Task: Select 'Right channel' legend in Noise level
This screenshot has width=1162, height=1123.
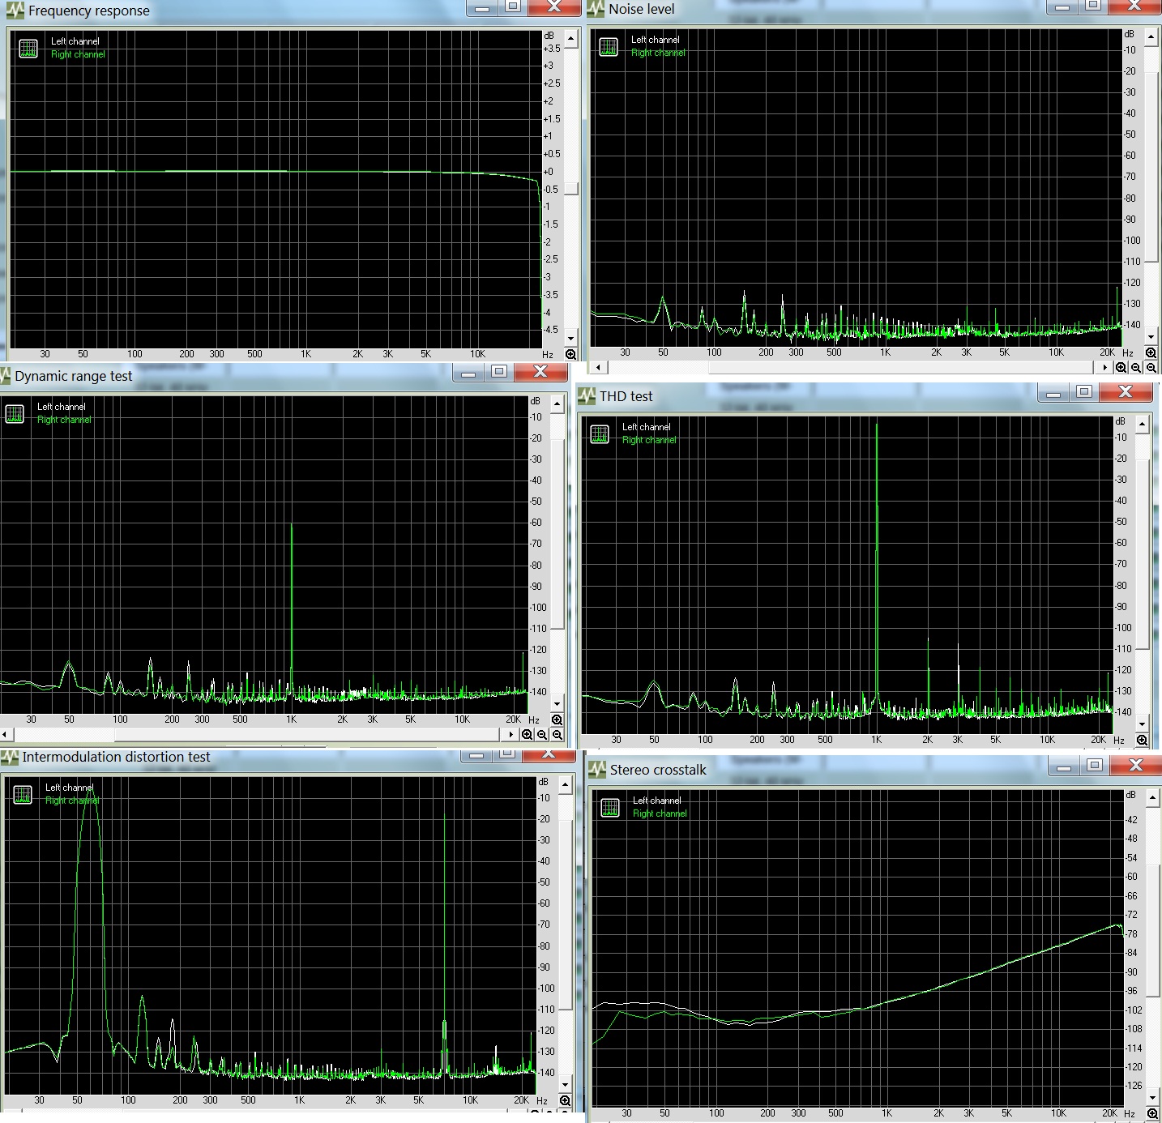Action: click(658, 53)
